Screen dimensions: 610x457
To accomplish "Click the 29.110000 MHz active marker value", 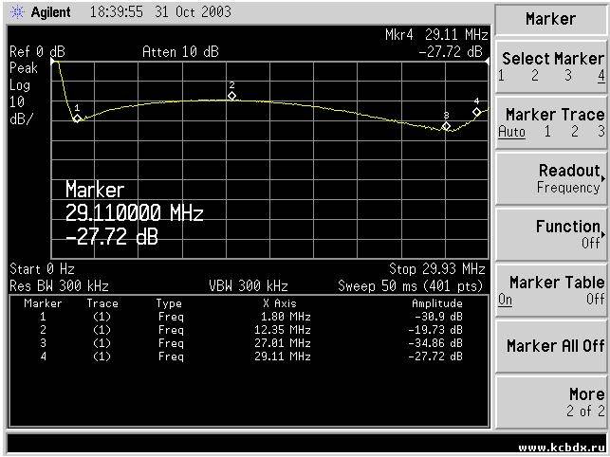I will [134, 212].
